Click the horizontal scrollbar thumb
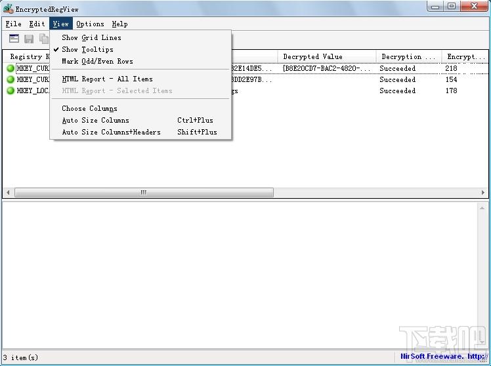The height and width of the screenshot is (366, 491). point(144,193)
